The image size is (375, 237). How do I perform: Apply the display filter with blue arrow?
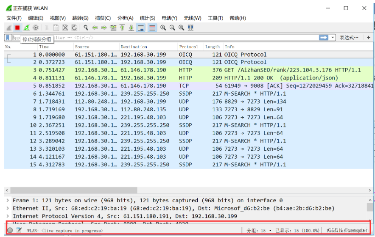tap(324, 38)
